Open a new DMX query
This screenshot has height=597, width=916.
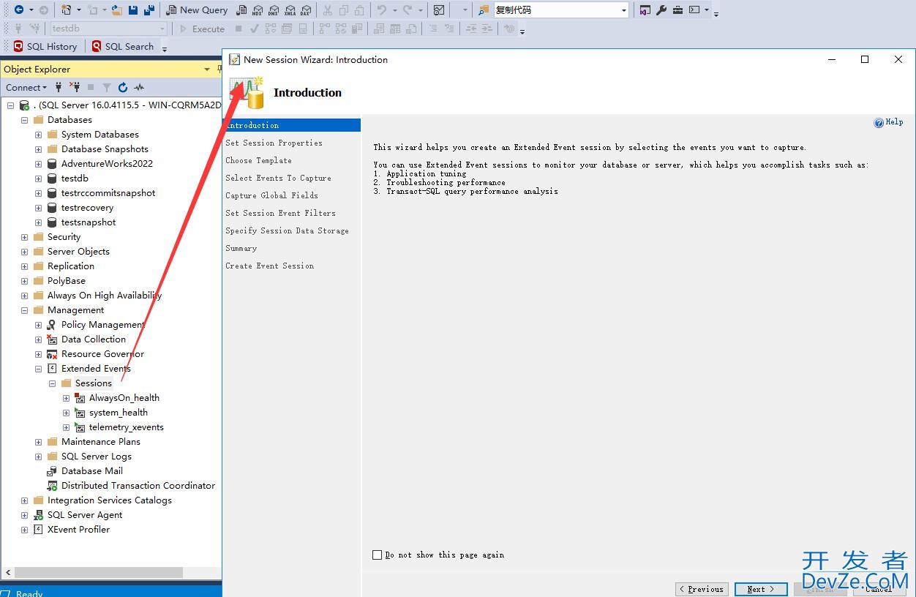[x=273, y=10]
